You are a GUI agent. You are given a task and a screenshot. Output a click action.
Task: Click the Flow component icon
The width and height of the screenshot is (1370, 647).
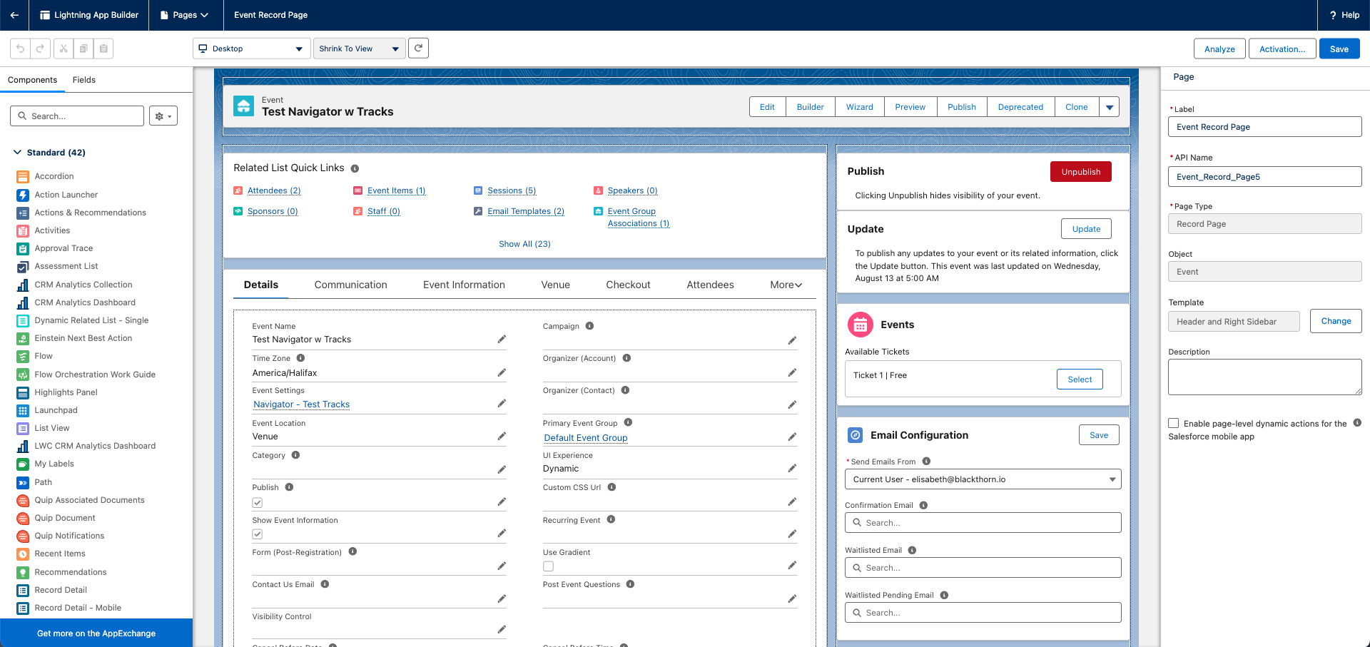tap(23, 356)
